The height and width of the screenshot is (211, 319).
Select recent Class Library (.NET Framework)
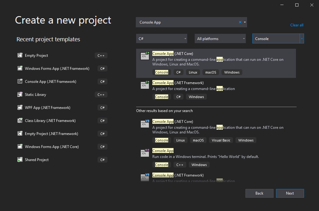50,121
